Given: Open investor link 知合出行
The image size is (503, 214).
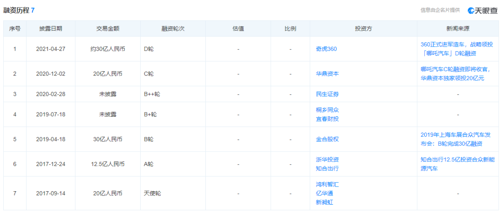Looking at the screenshot, I should pos(327,168).
